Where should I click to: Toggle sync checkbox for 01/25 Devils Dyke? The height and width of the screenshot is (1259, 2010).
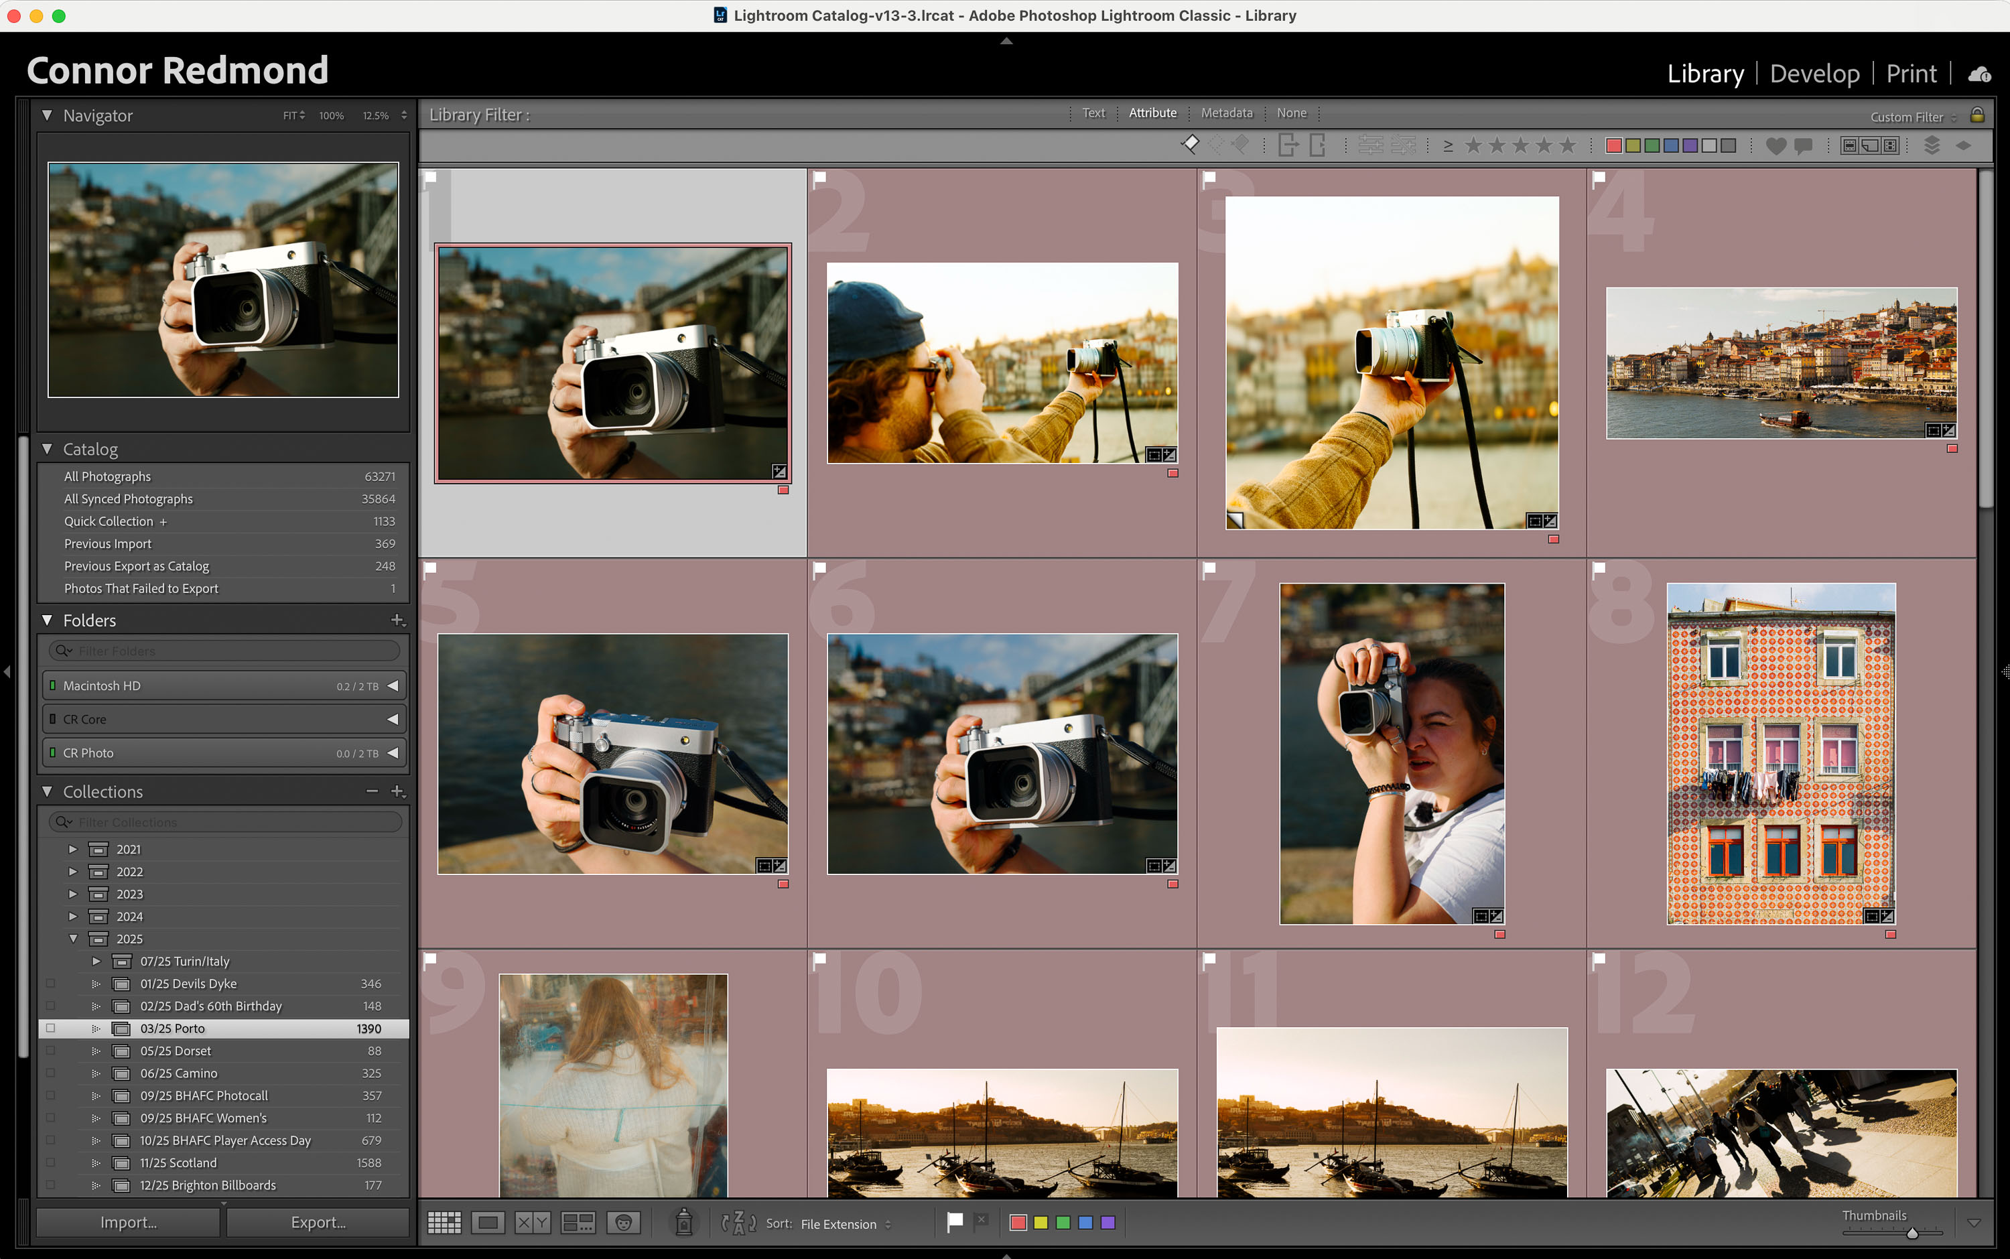[51, 984]
